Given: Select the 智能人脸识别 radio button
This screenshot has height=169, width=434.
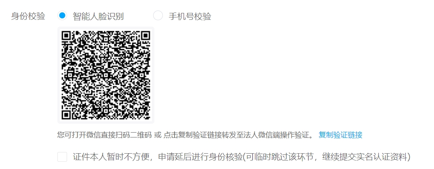Looking at the screenshot, I should 62,15.
